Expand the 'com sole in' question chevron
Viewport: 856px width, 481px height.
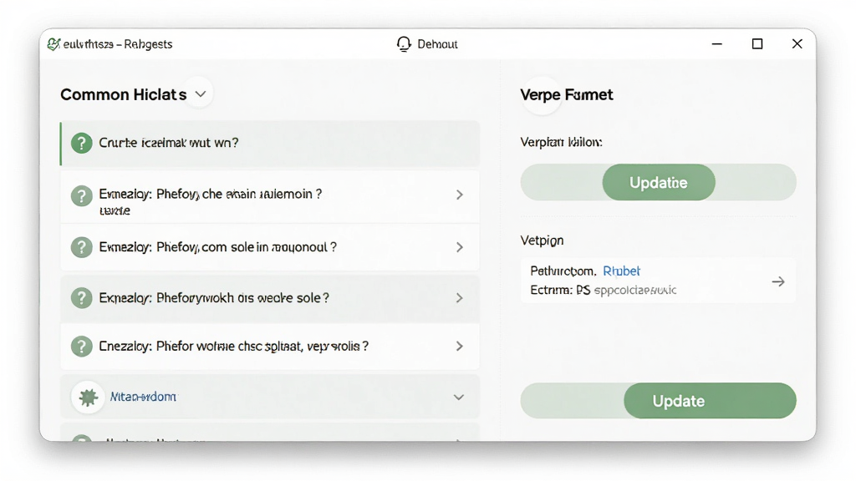[460, 247]
